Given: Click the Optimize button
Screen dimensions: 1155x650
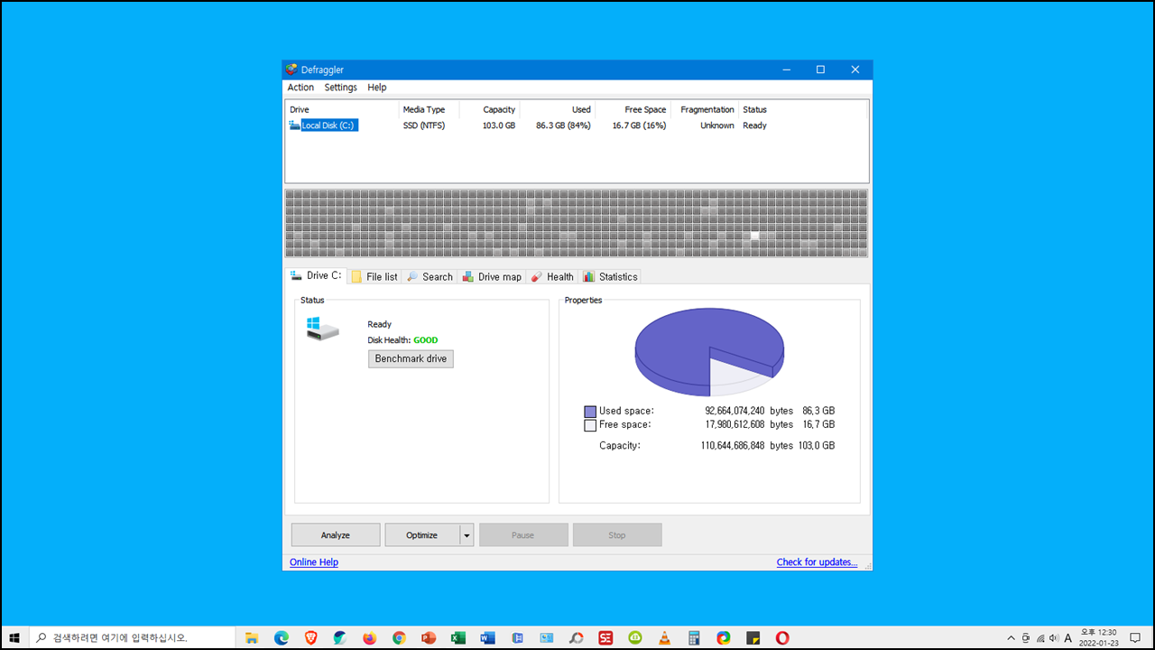Looking at the screenshot, I should coord(421,535).
